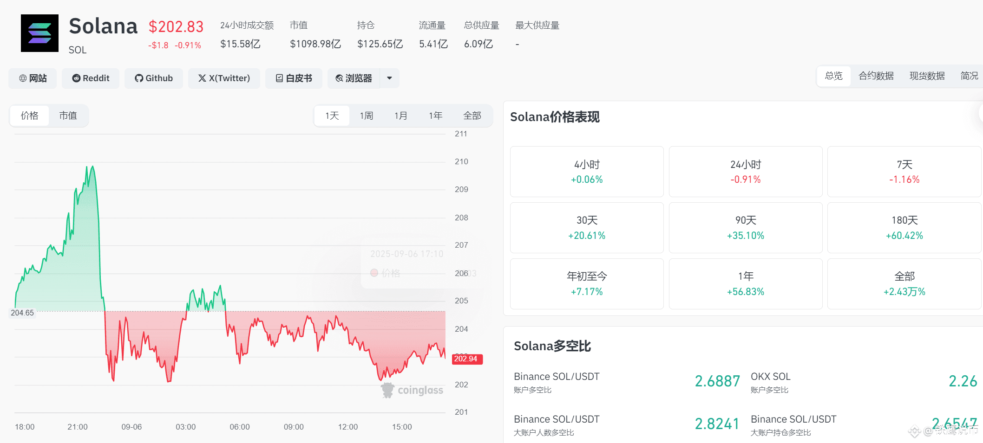Image resolution: width=983 pixels, height=443 pixels.
Task: Click the 4小时 +0.06% performance card
Action: point(587,172)
